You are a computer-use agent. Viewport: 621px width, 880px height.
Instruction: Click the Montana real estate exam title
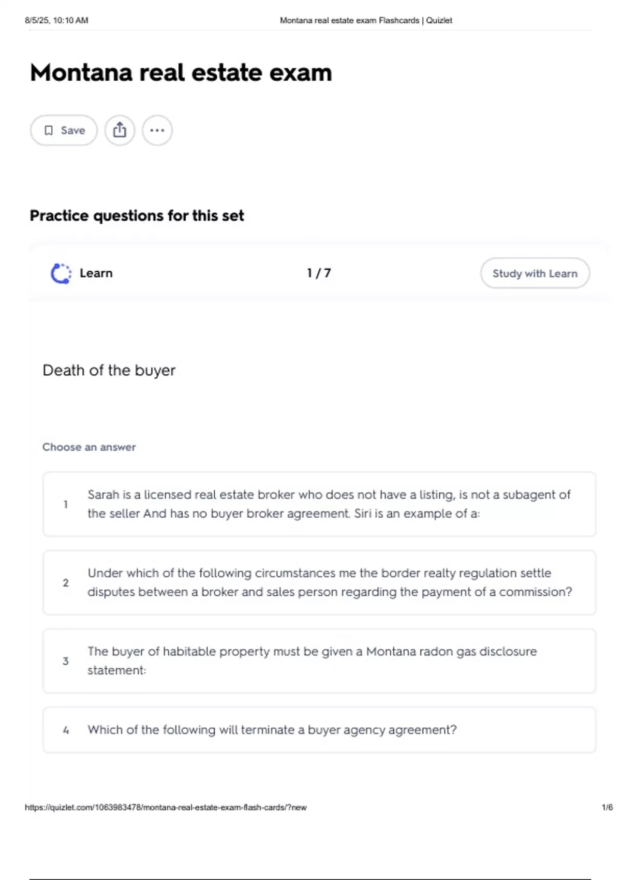[x=181, y=72]
